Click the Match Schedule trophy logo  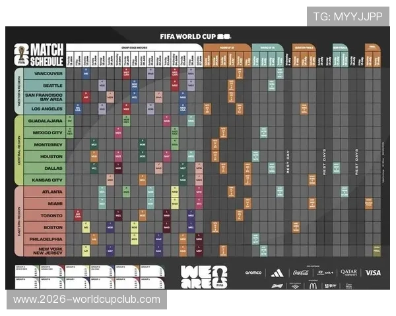[x=22, y=55]
